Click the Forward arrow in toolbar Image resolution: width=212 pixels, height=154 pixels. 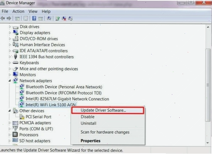[x=9, y=18]
